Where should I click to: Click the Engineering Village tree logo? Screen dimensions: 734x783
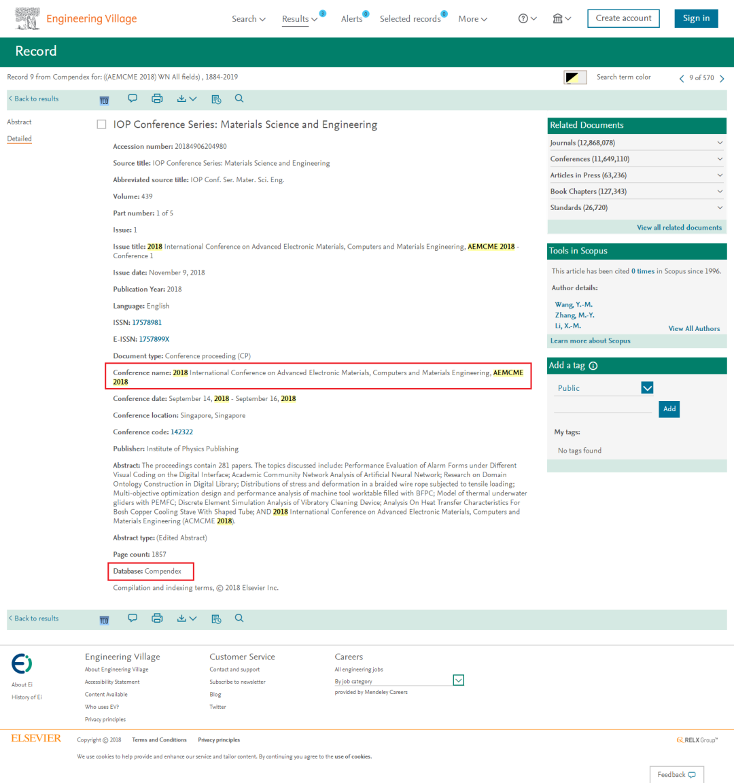point(27,18)
